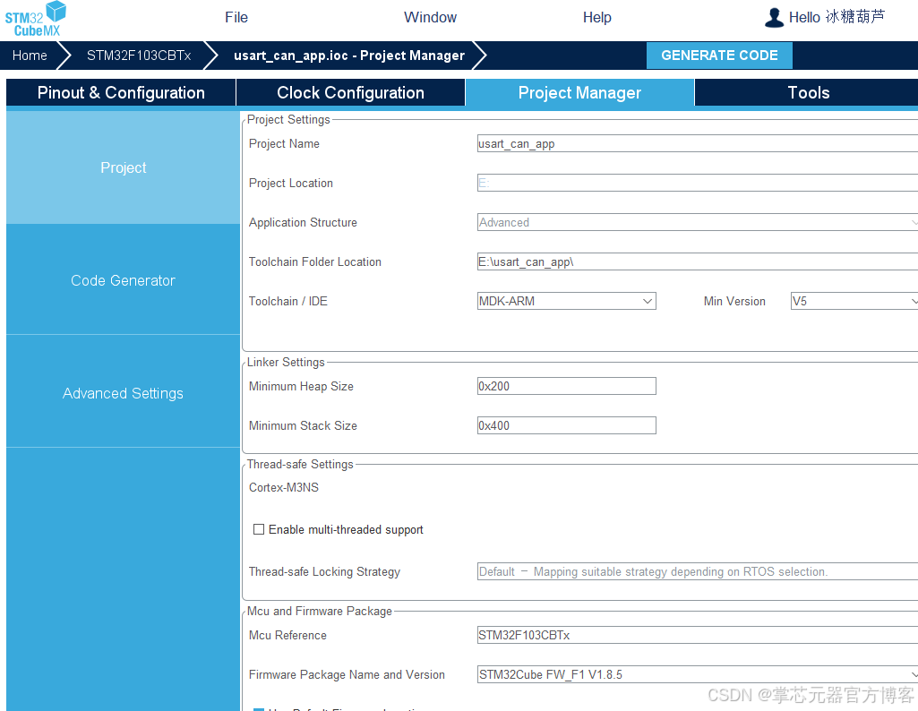Click the user account avatar icon
The width and height of the screenshot is (918, 711).
coord(774,18)
